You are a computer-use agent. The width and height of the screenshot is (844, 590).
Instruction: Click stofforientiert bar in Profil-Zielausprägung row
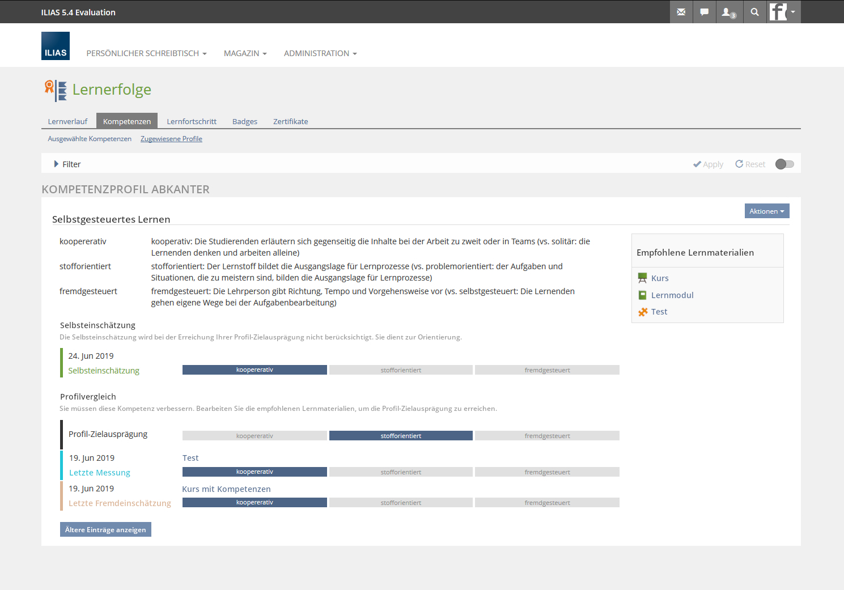point(401,436)
